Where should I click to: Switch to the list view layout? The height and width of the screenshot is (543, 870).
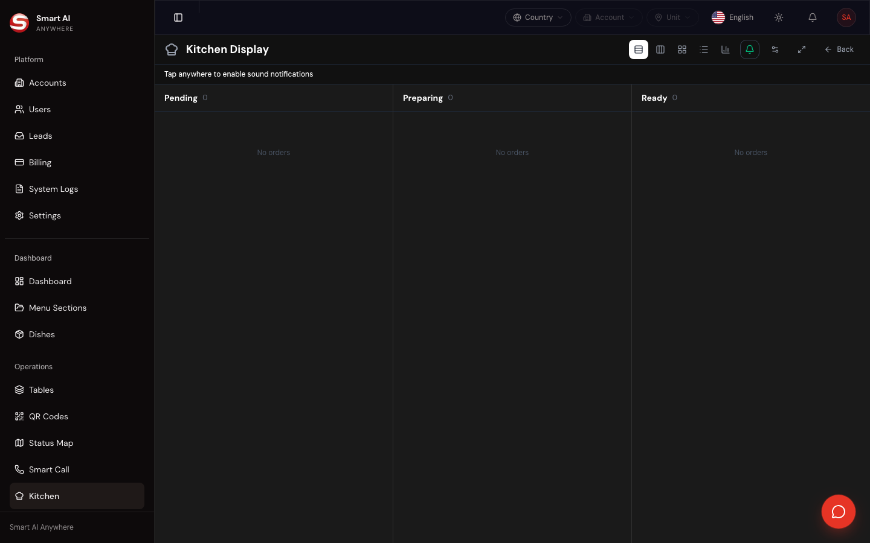click(704, 49)
